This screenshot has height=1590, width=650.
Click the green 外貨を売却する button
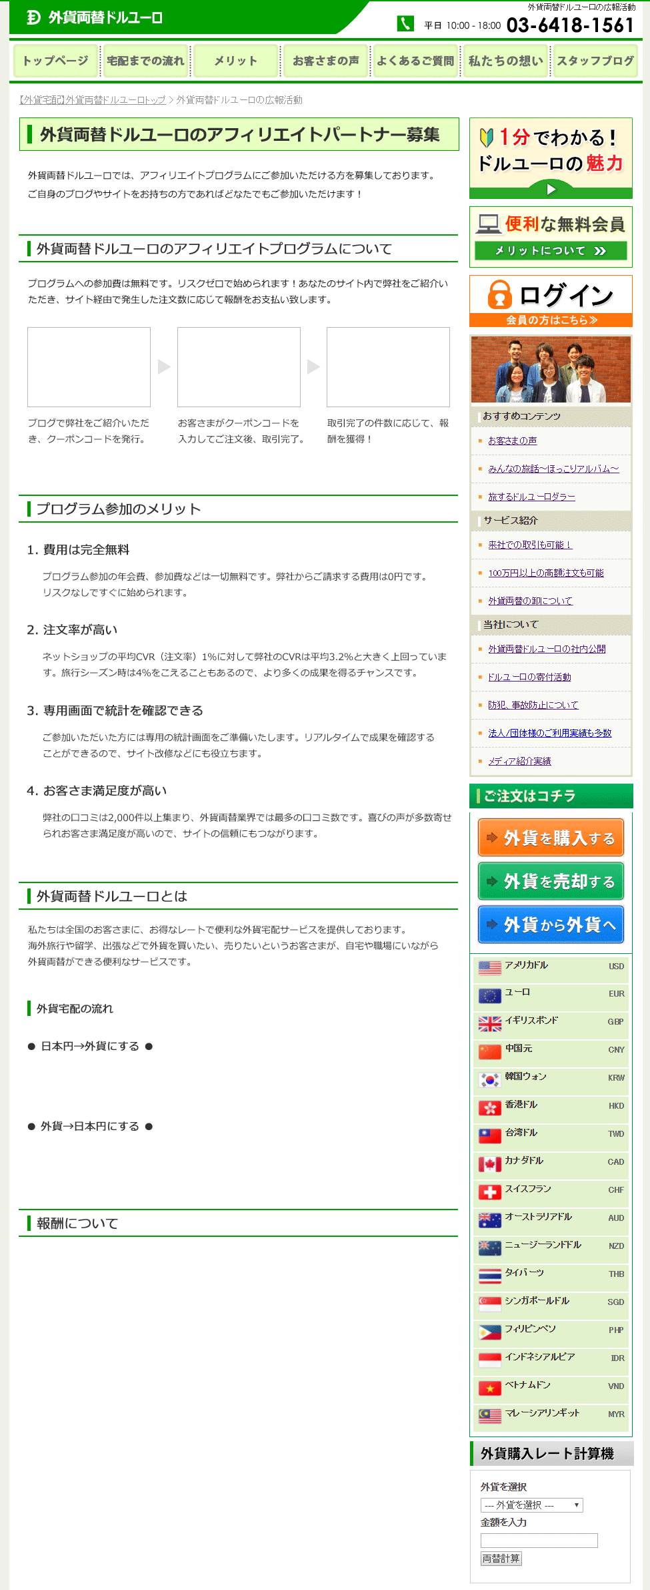point(551,881)
